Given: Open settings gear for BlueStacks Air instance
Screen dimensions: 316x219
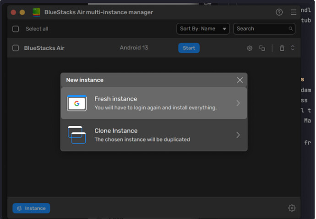Looking at the screenshot, I should pyautogui.click(x=250, y=48).
